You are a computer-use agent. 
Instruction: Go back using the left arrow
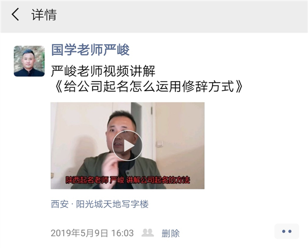15,14
